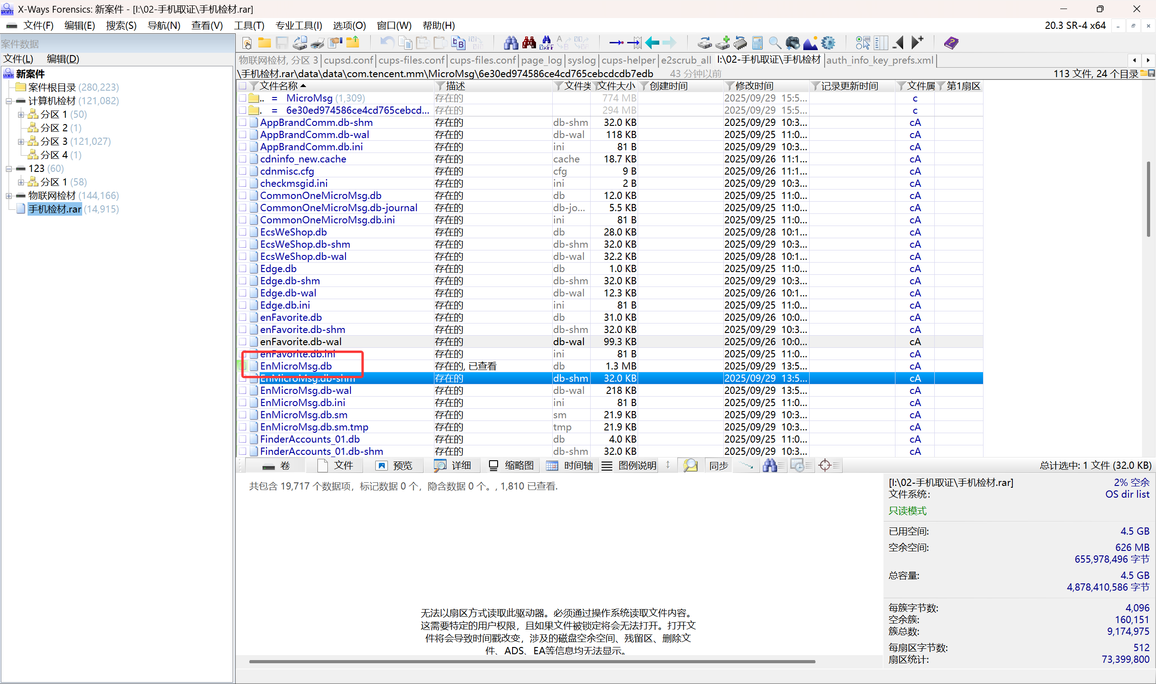
Task: Check the box next to EnMicroMsg.db-wal
Action: [242, 390]
